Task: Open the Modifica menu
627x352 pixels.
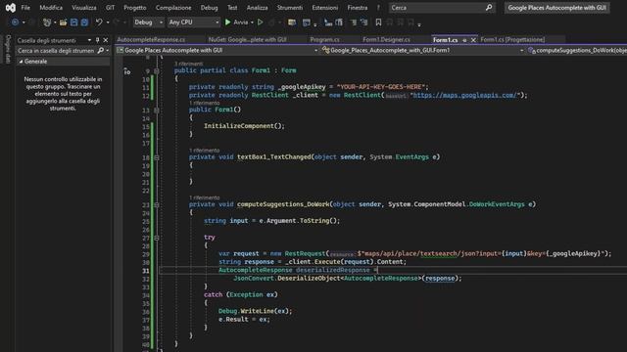Action: (x=51, y=8)
